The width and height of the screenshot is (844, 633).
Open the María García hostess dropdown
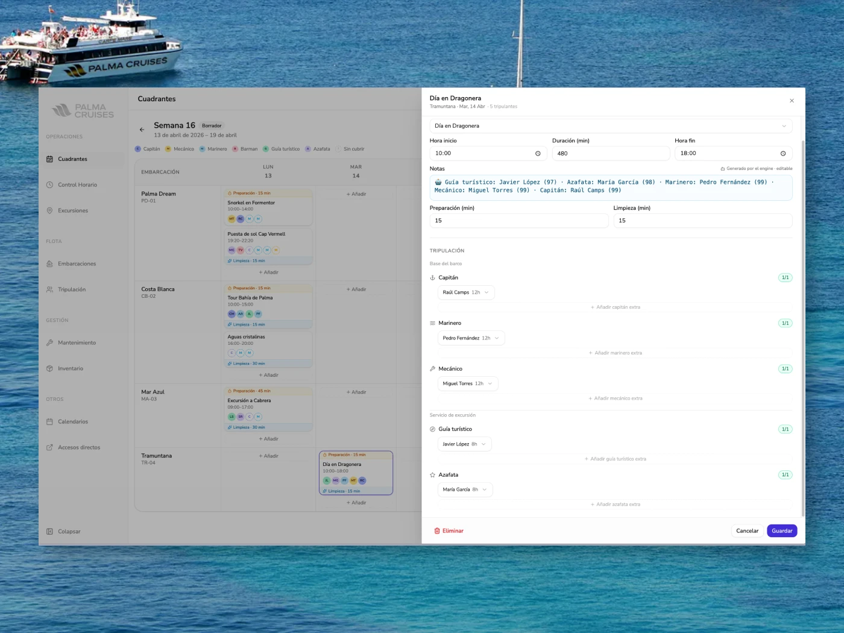(x=465, y=490)
